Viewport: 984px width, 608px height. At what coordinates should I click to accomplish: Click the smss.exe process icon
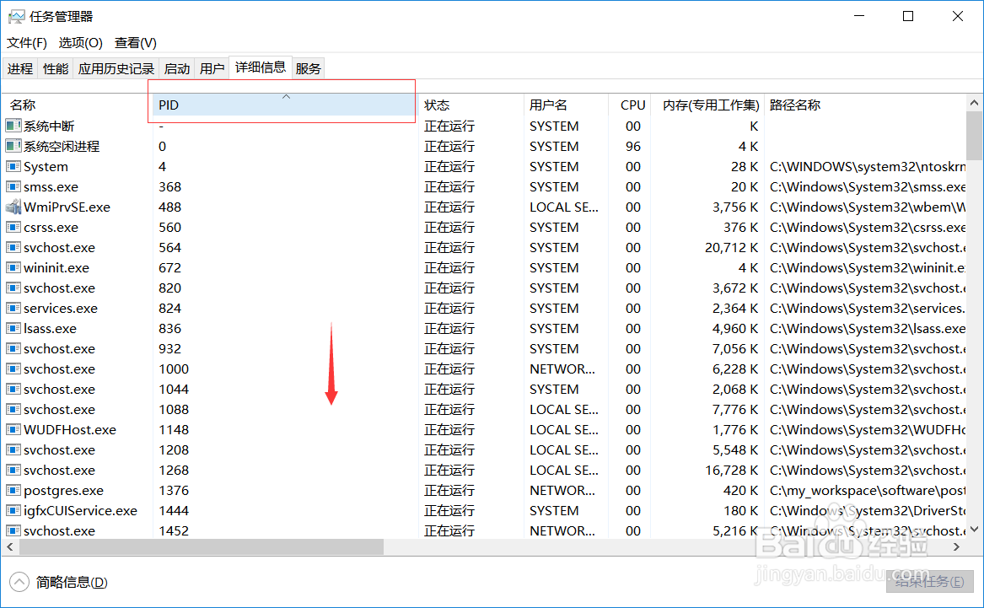click(x=13, y=186)
